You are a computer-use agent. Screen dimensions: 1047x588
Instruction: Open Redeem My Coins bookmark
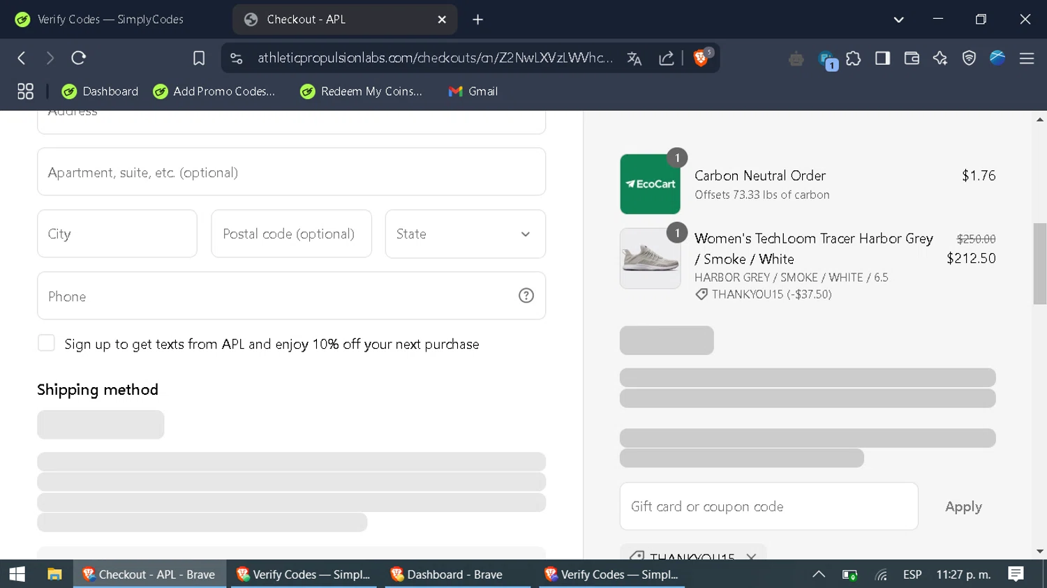tap(362, 91)
